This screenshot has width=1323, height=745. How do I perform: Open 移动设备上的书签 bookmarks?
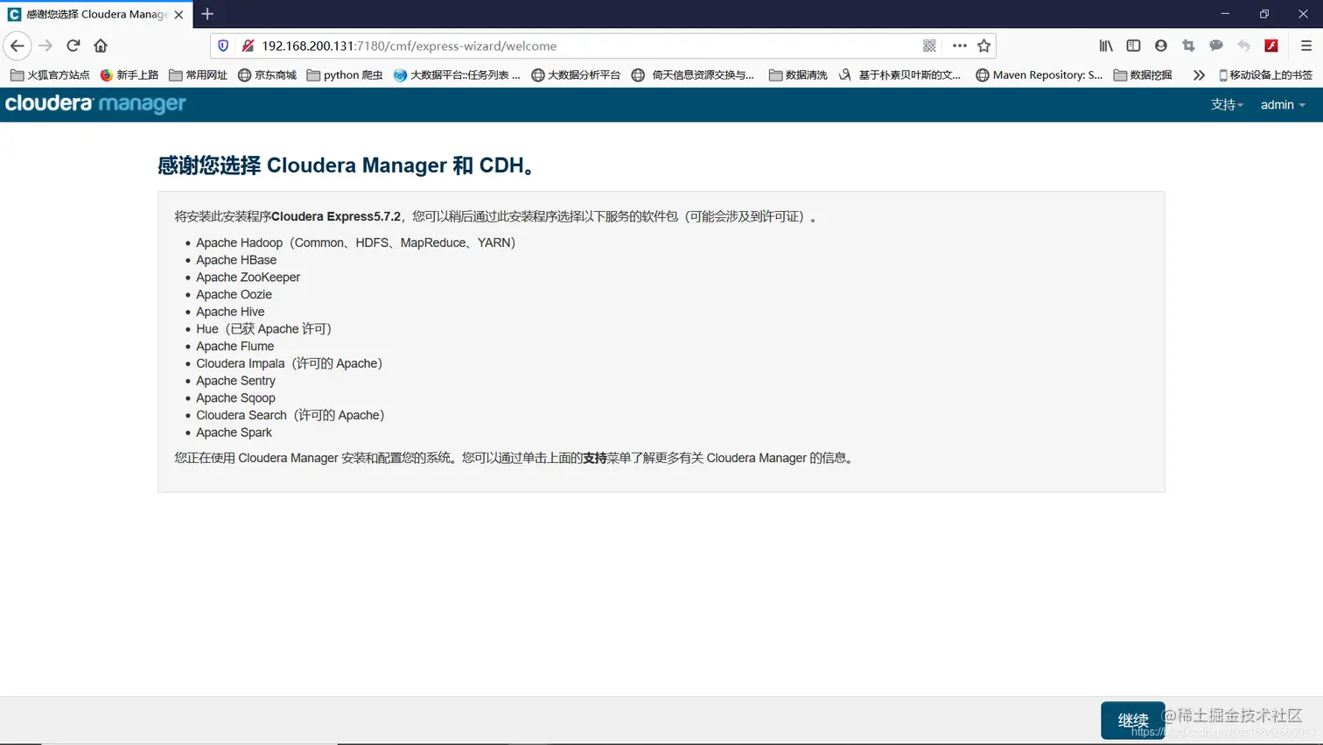pos(1265,75)
